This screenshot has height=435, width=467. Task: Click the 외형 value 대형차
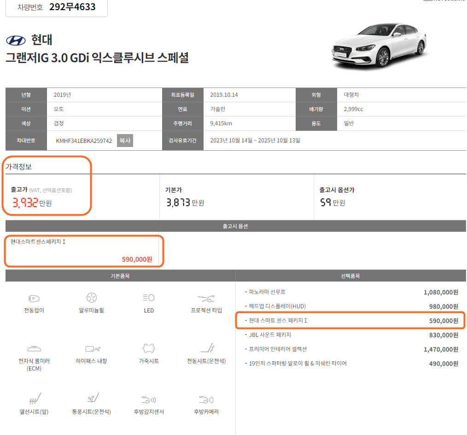coord(351,95)
